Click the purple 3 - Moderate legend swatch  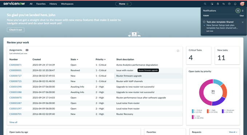coord(223,111)
